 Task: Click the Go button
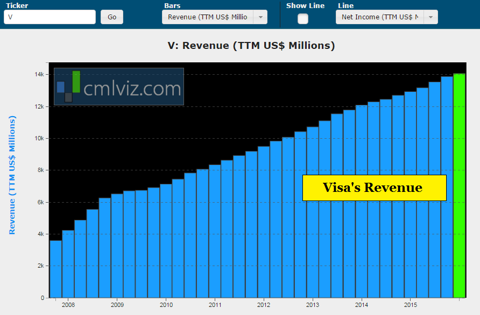[x=112, y=17]
